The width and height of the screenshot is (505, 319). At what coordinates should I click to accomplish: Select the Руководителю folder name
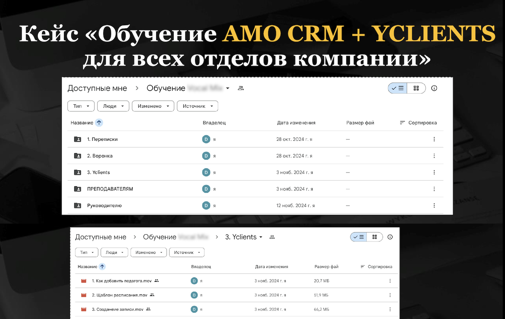coord(104,205)
